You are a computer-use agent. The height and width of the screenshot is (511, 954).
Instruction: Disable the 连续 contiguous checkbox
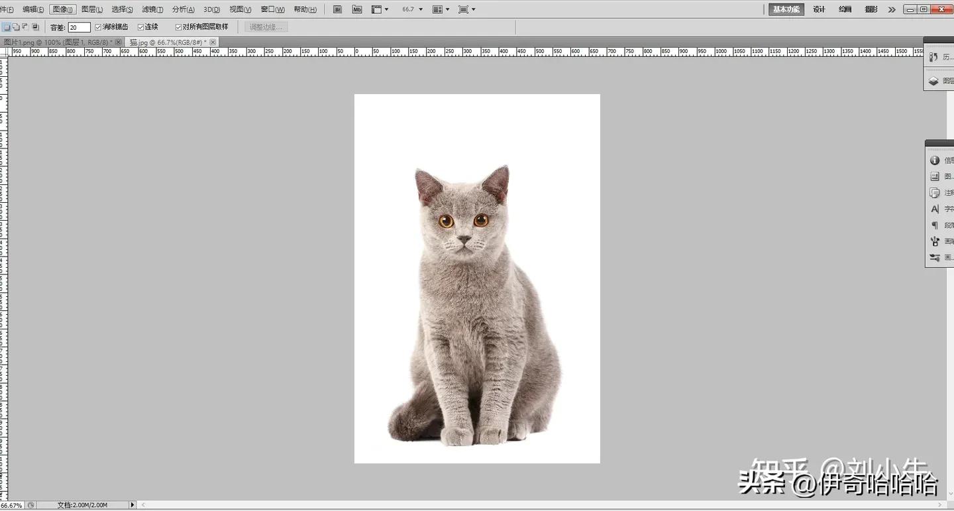pos(141,27)
